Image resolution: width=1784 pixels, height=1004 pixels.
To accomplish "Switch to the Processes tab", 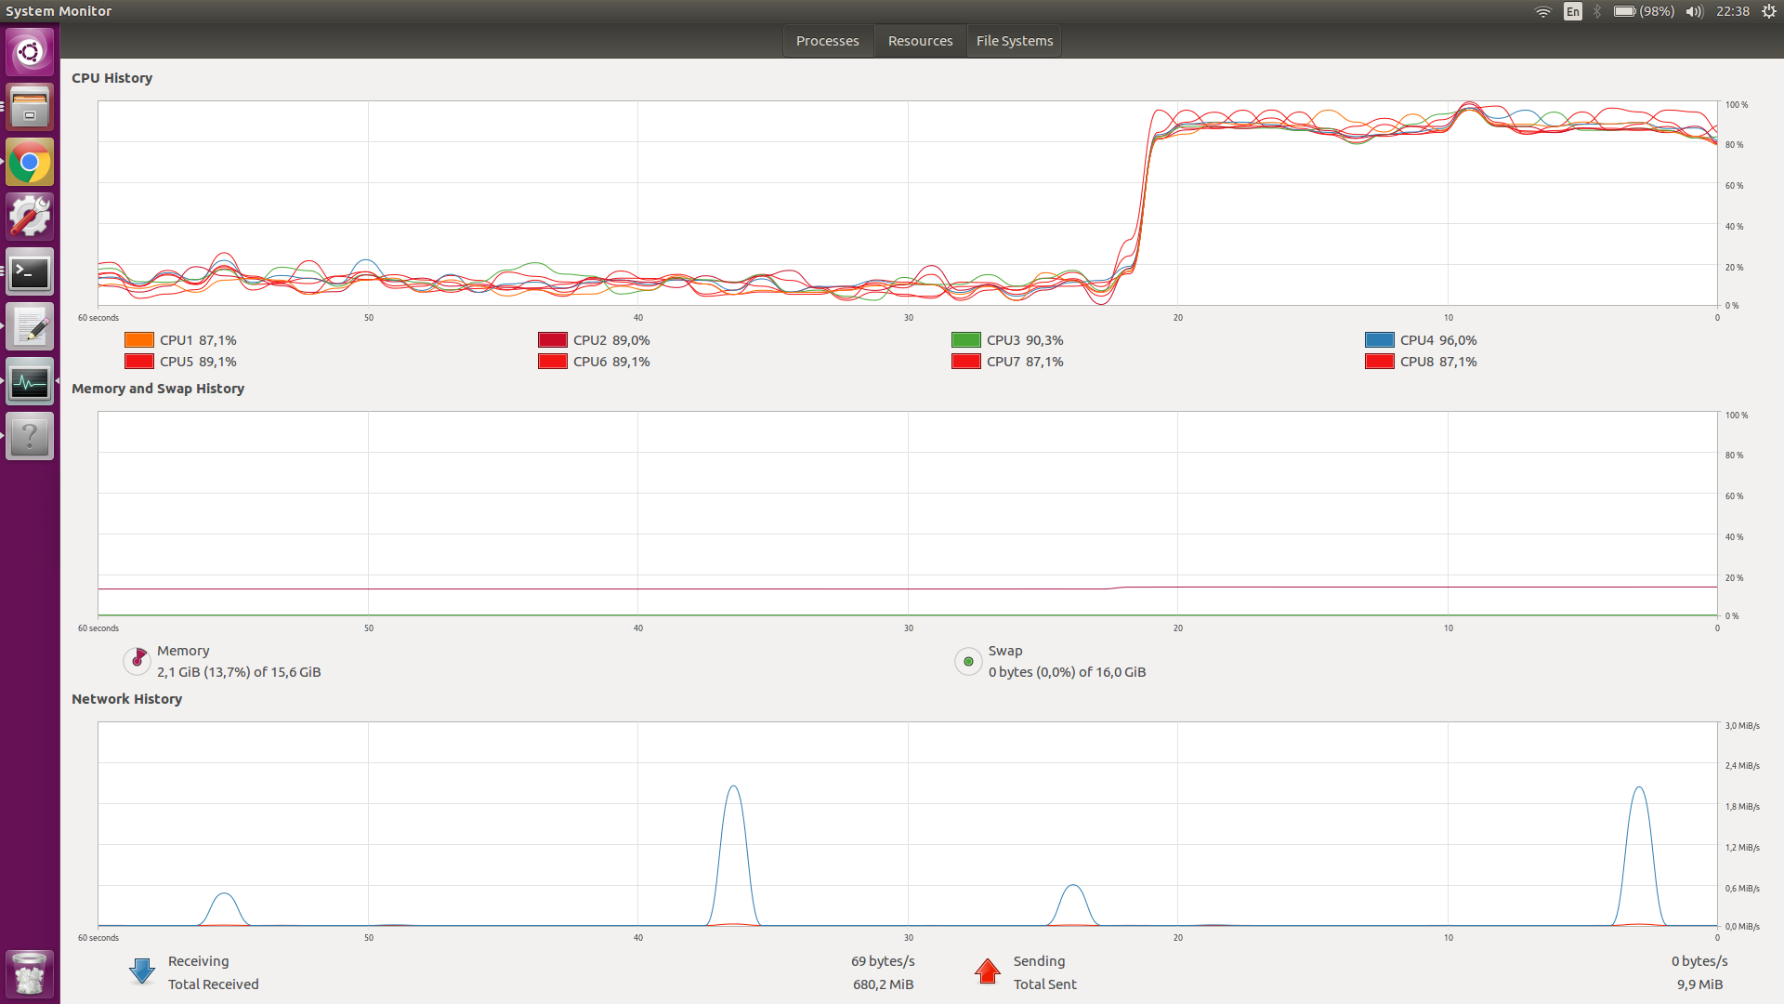I will tap(827, 40).
